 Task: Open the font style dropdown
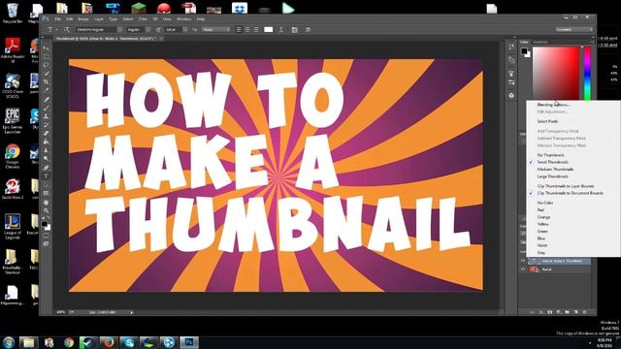click(147, 30)
